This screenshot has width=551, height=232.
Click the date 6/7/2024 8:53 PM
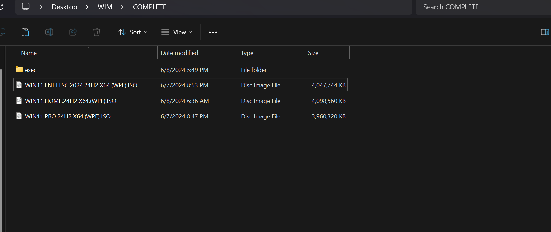coord(185,85)
